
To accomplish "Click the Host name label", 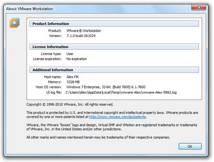I will [x=53, y=77].
